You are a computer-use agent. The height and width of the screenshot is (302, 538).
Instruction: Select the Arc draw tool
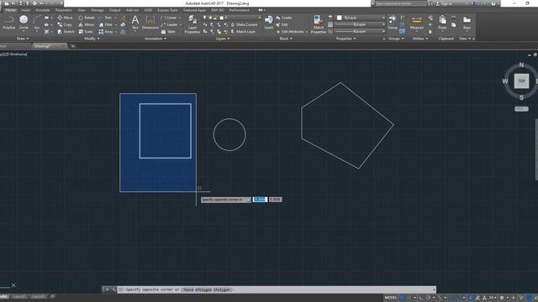37,23
